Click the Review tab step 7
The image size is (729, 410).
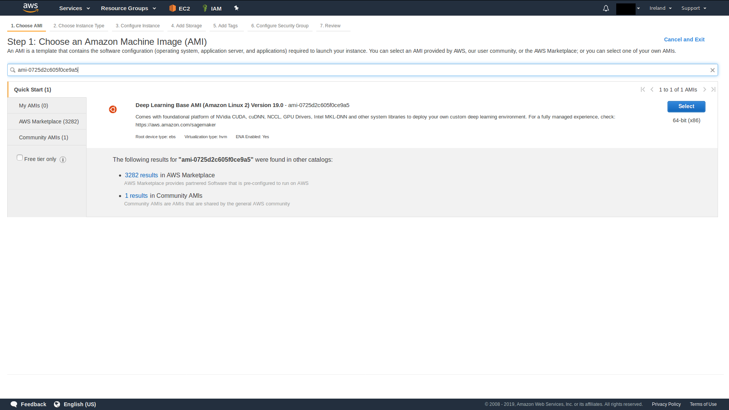point(330,25)
